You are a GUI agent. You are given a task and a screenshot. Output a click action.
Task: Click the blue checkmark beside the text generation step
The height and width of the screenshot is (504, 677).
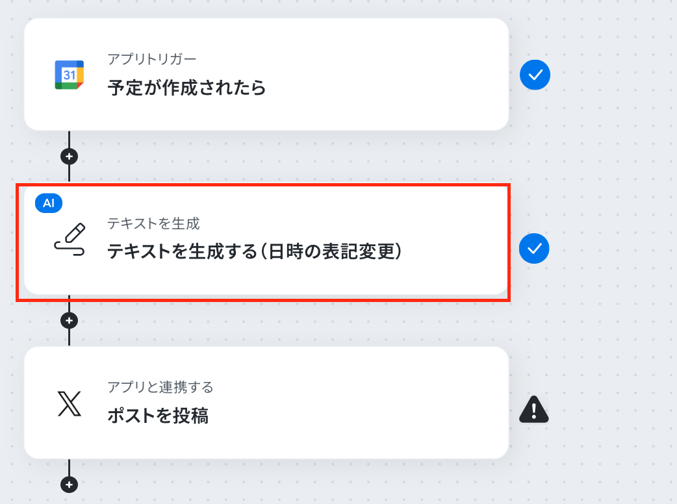pyautogui.click(x=534, y=248)
